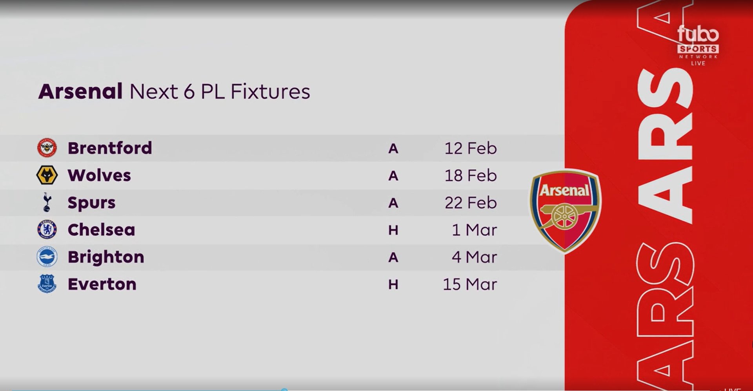
Task: Click the Brighton club crest
Action: click(47, 257)
